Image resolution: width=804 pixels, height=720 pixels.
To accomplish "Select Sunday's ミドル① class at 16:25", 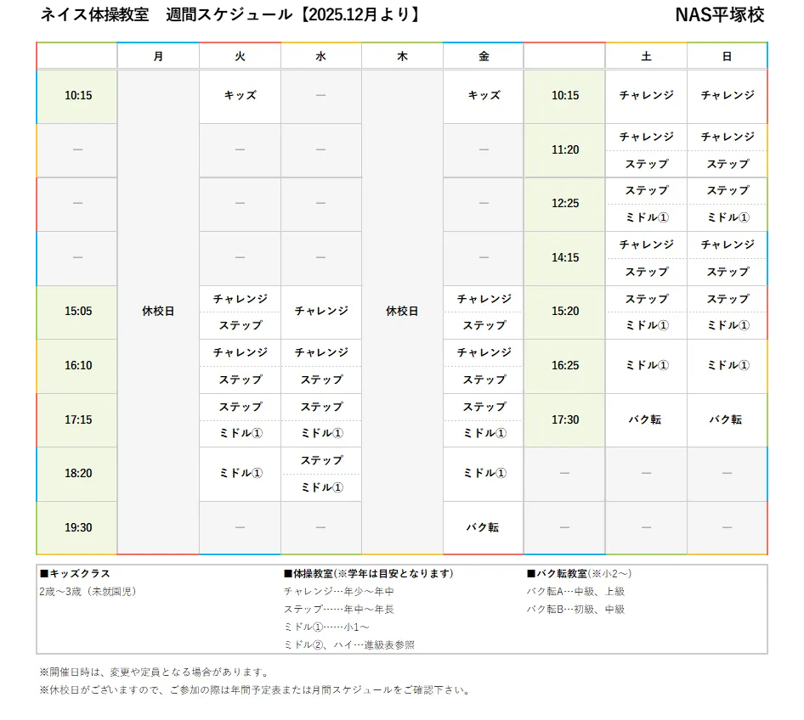I will (727, 365).
